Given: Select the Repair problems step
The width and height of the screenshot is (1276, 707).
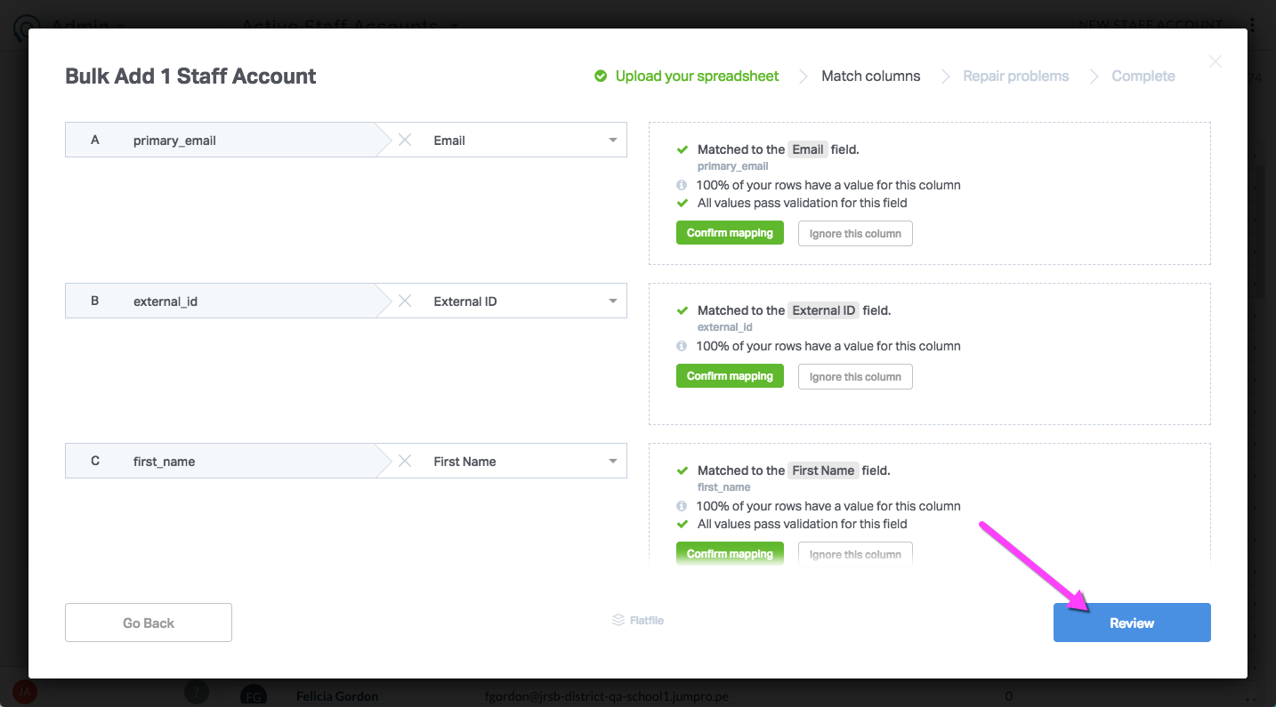Looking at the screenshot, I should [x=1016, y=76].
